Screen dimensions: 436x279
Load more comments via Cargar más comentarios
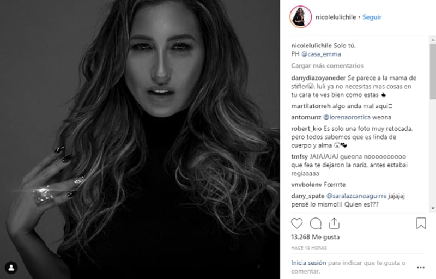click(328, 65)
